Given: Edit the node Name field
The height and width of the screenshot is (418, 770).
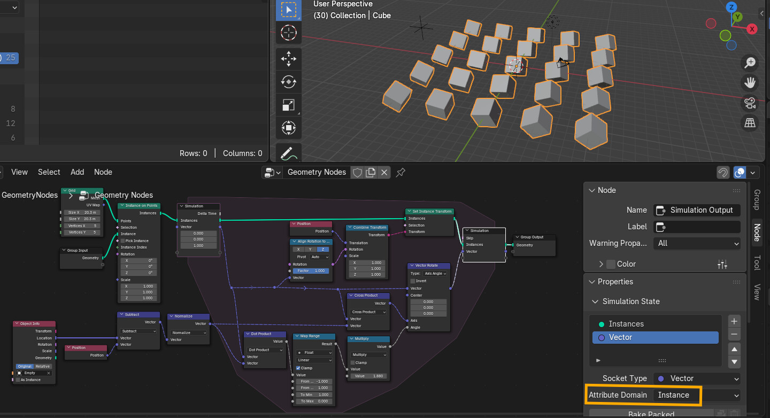Looking at the screenshot, I should [x=697, y=210].
